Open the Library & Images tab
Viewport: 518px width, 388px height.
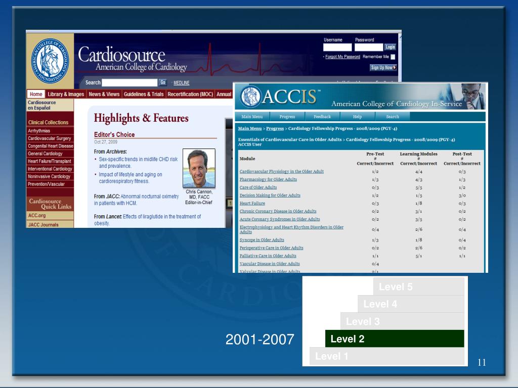coord(66,94)
